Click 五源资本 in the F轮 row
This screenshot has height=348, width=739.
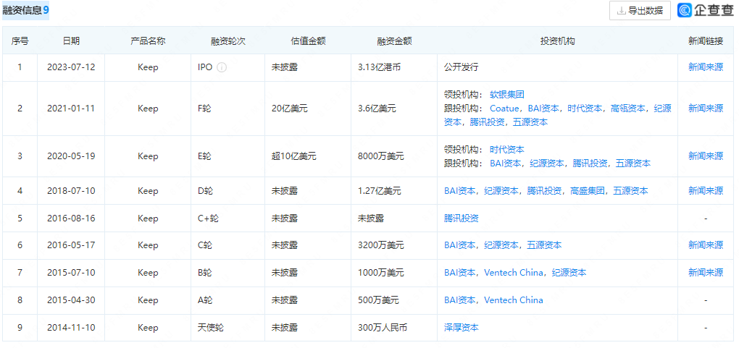[530, 122]
